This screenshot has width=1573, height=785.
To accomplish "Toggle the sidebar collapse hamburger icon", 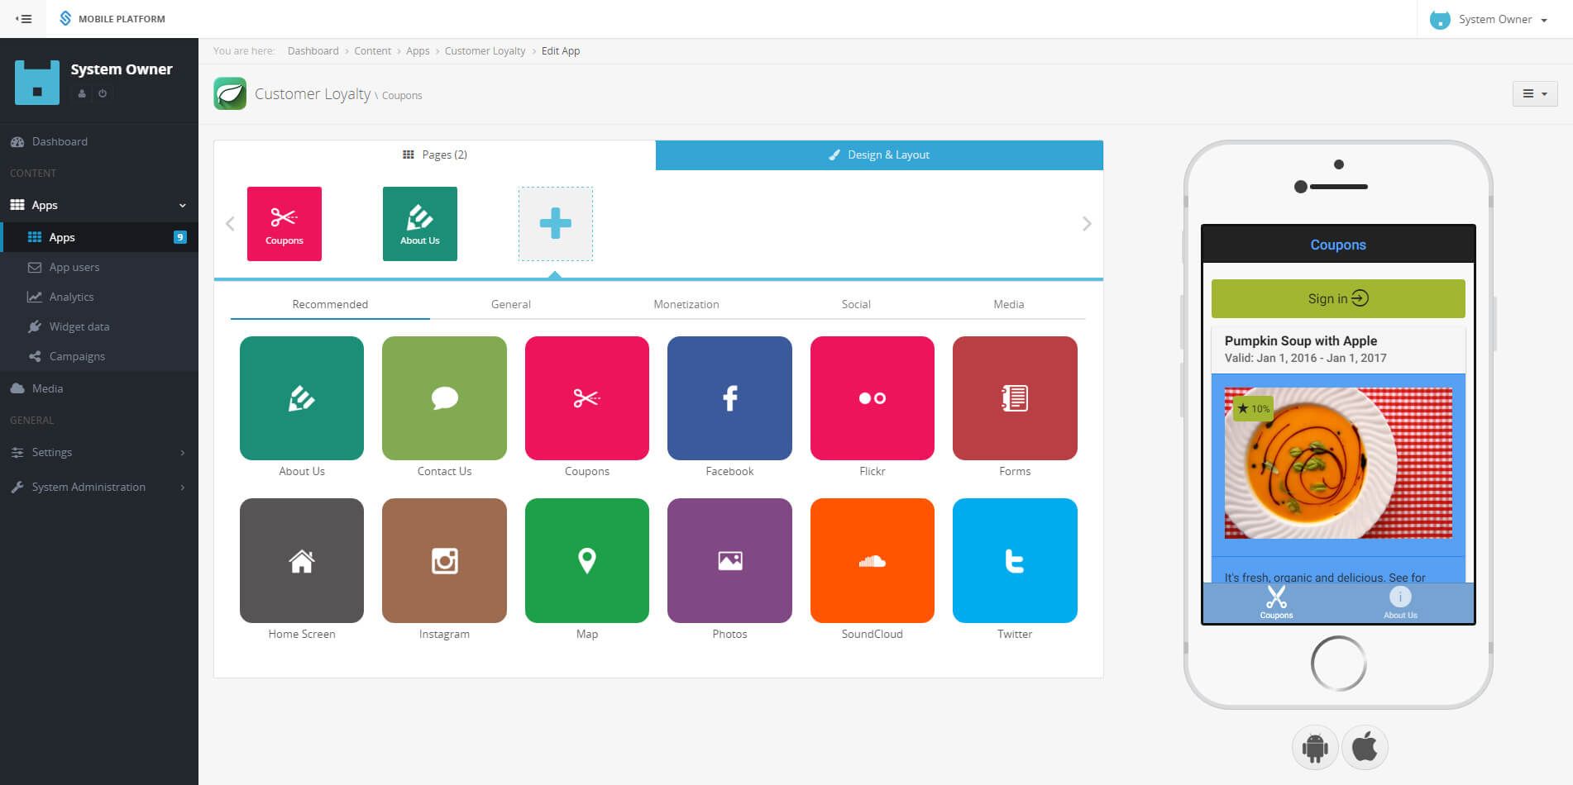I will click(x=24, y=19).
